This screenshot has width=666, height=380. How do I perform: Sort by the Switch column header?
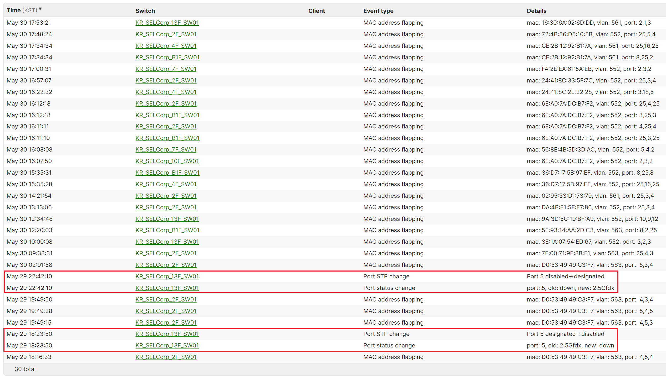point(145,11)
